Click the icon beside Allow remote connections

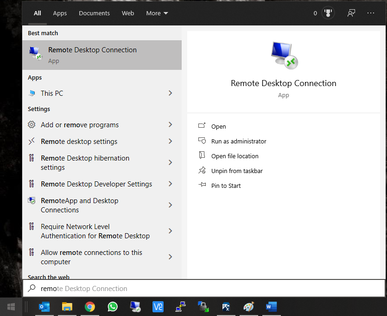[32, 252]
